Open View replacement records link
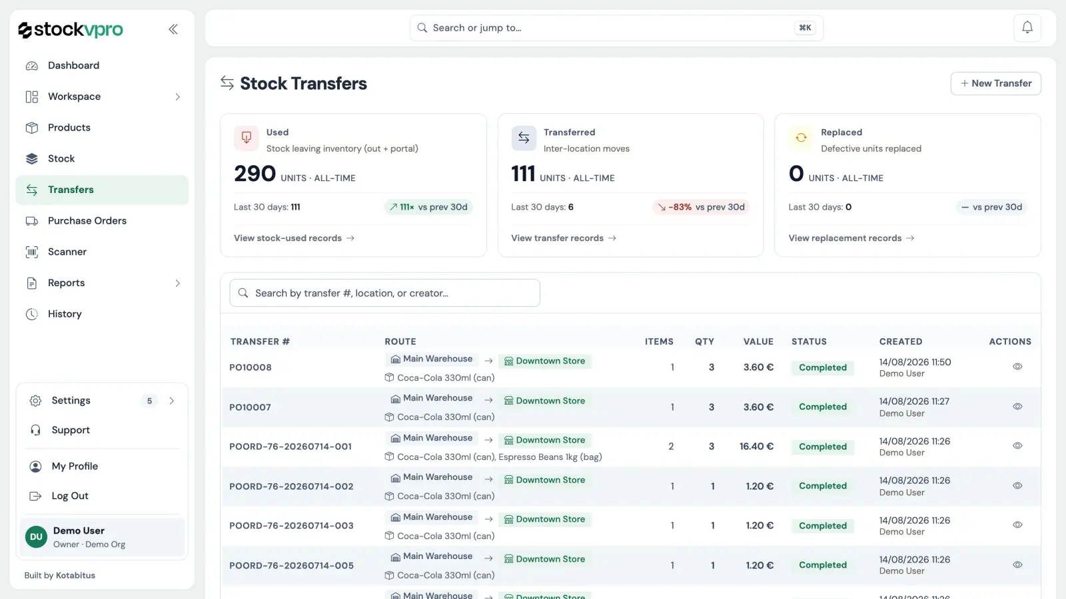This screenshot has width=1066, height=599. [x=851, y=238]
